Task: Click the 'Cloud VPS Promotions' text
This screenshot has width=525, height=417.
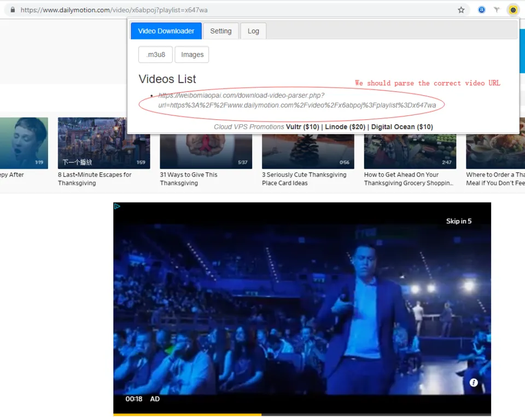Action: [249, 127]
